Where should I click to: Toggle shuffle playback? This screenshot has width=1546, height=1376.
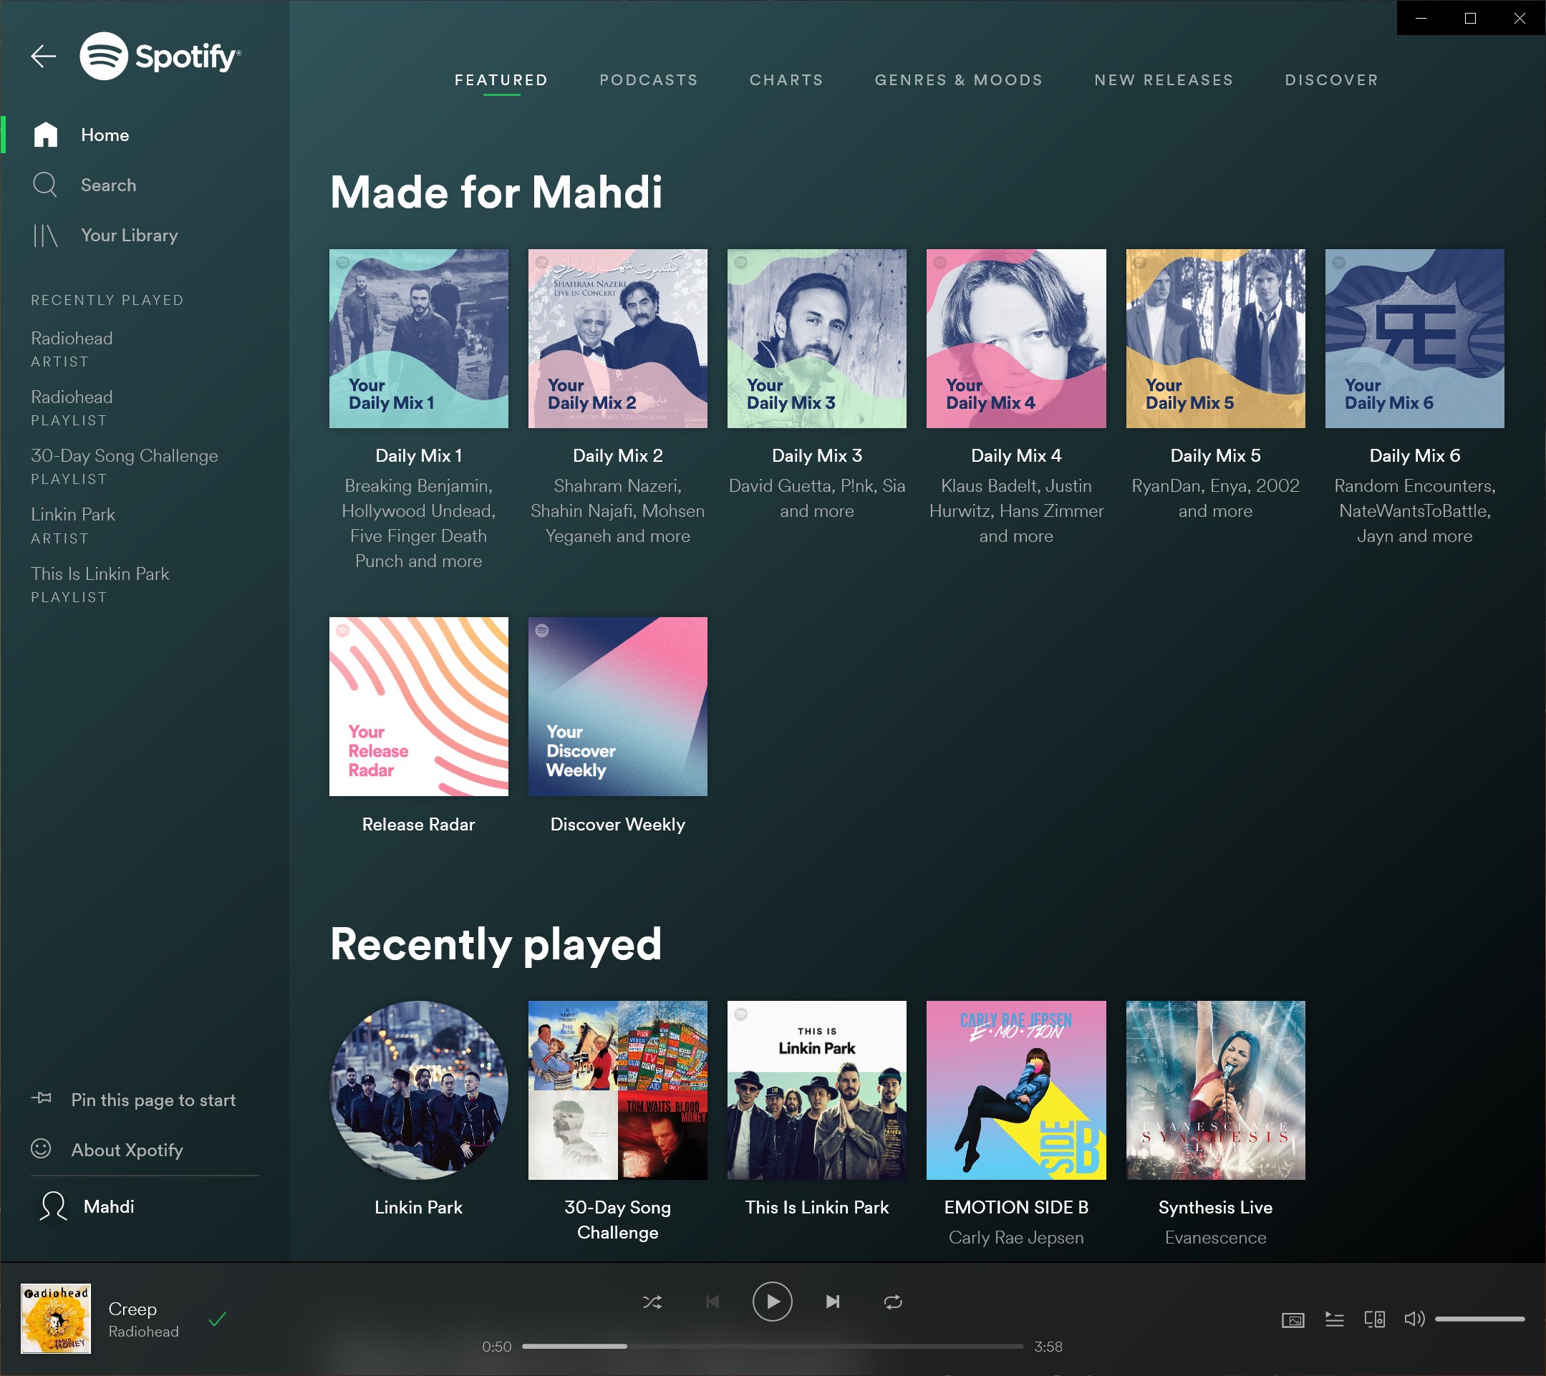tap(652, 1302)
